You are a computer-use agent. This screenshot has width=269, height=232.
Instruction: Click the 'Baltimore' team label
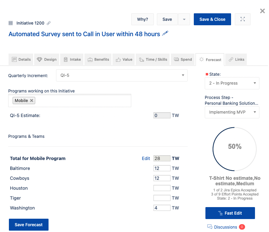point(20,168)
